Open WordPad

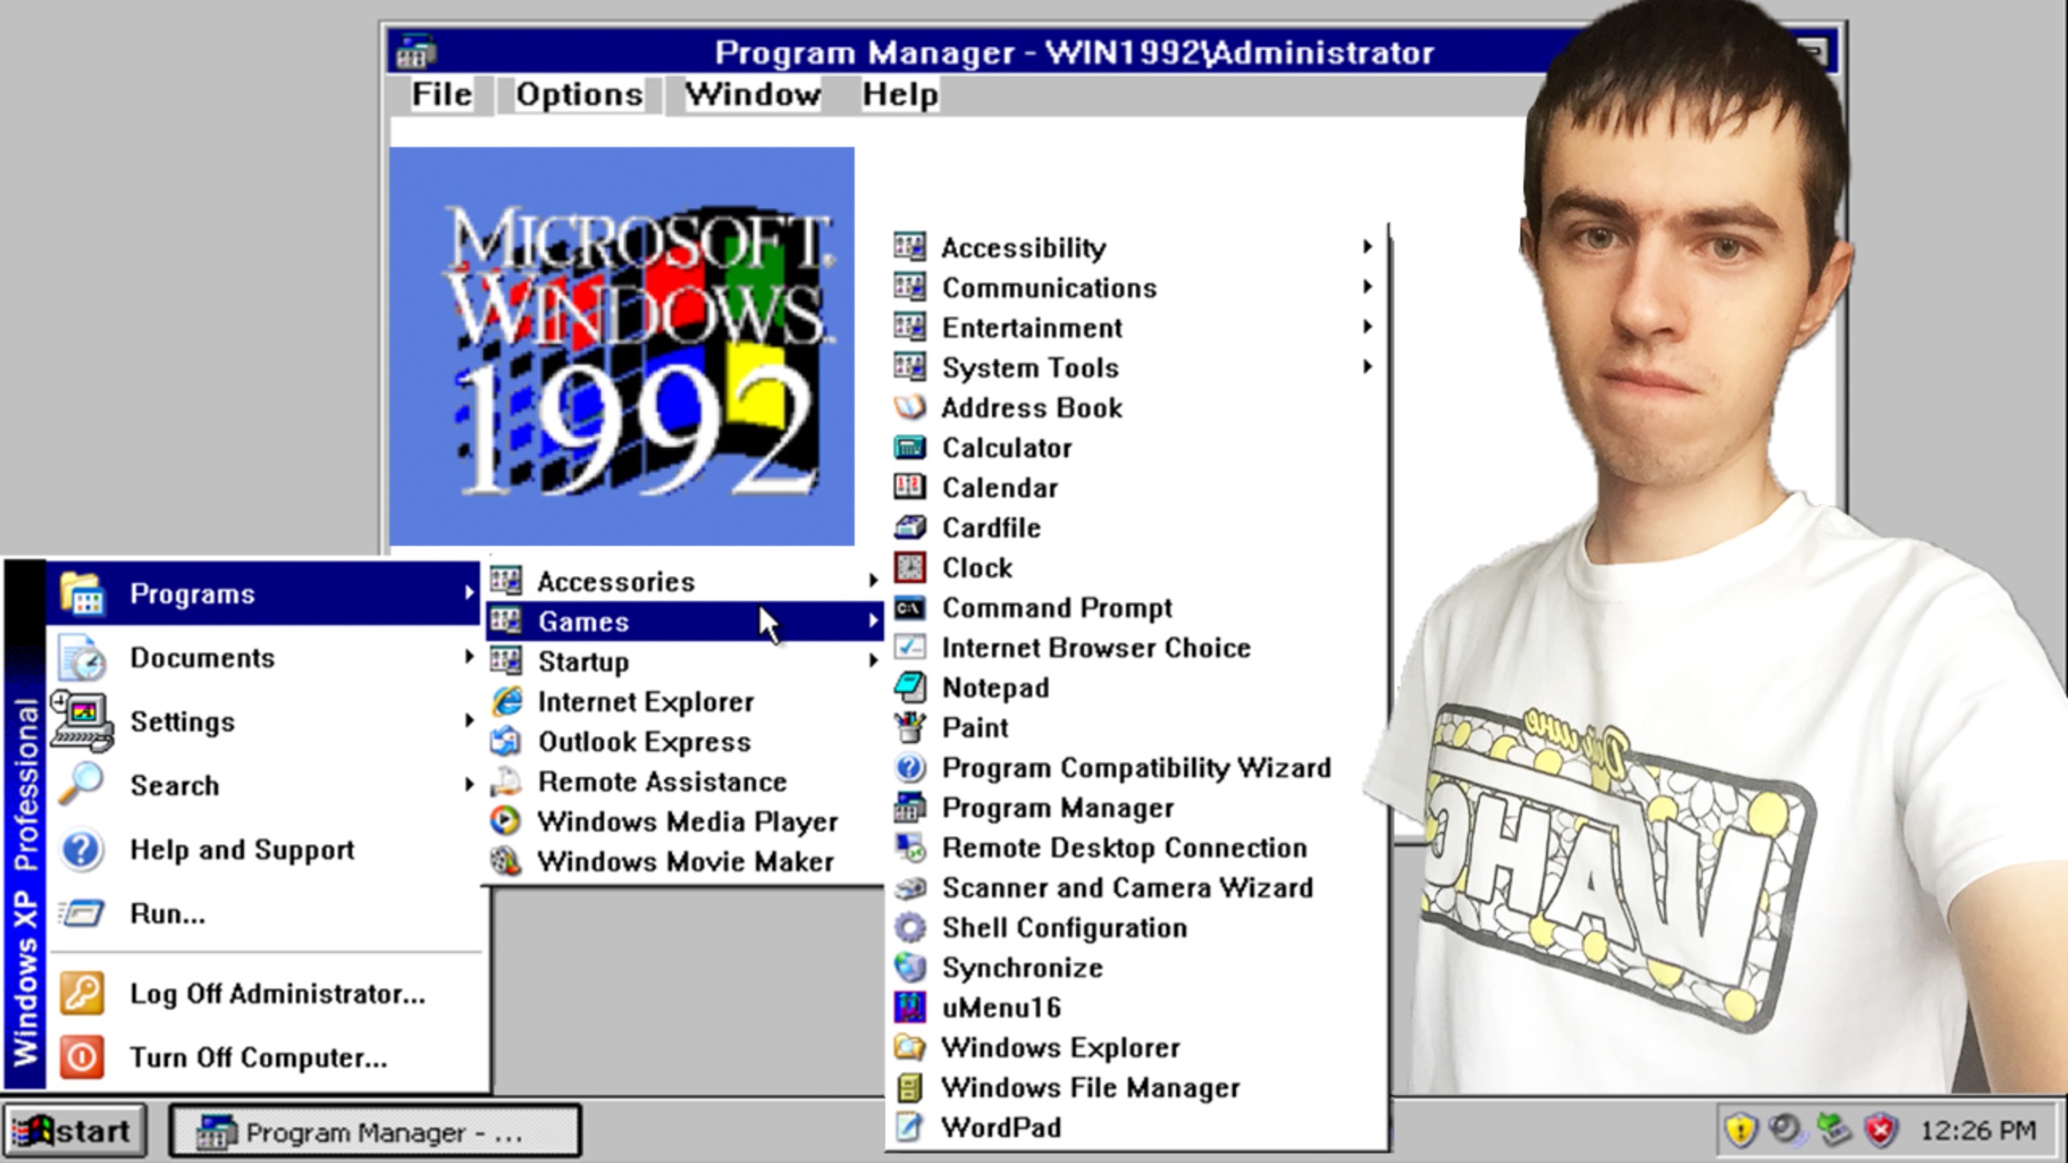(1002, 1127)
